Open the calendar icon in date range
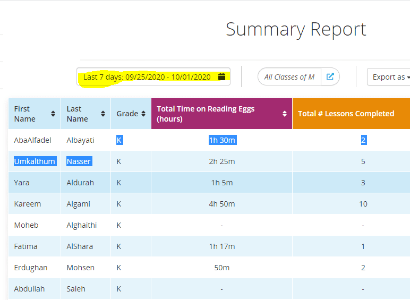This screenshot has width=410, height=300. coord(222,76)
